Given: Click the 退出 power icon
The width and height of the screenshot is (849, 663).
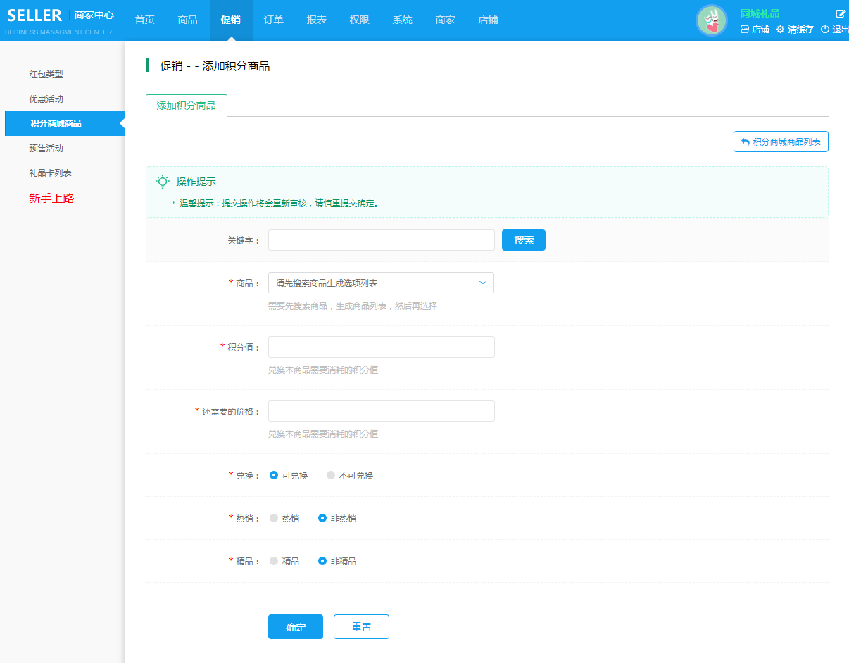Looking at the screenshot, I should pyautogui.click(x=825, y=30).
